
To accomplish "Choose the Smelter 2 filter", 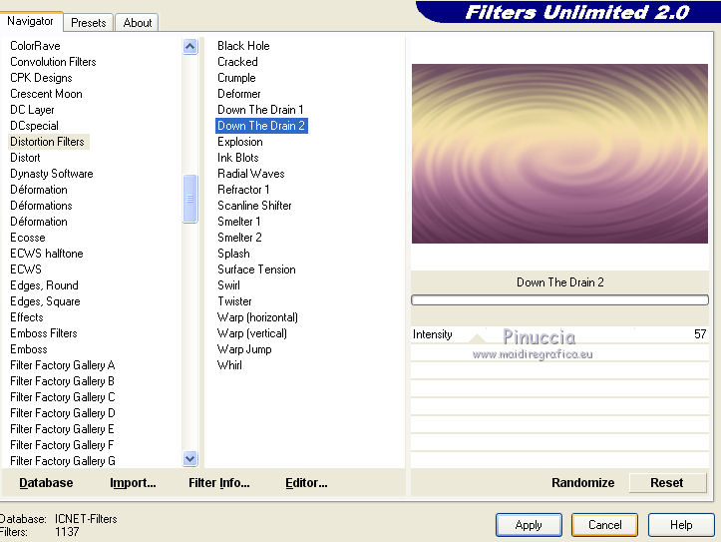I will pyautogui.click(x=240, y=238).
